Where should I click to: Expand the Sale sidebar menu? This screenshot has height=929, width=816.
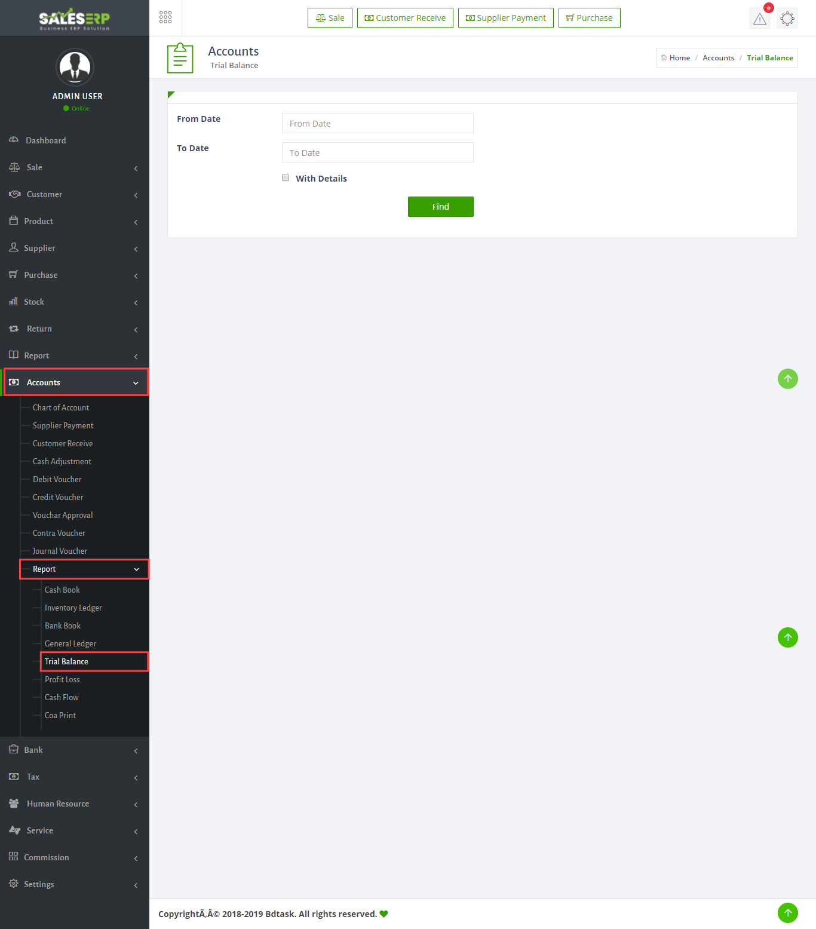click(x=75, y=167)
